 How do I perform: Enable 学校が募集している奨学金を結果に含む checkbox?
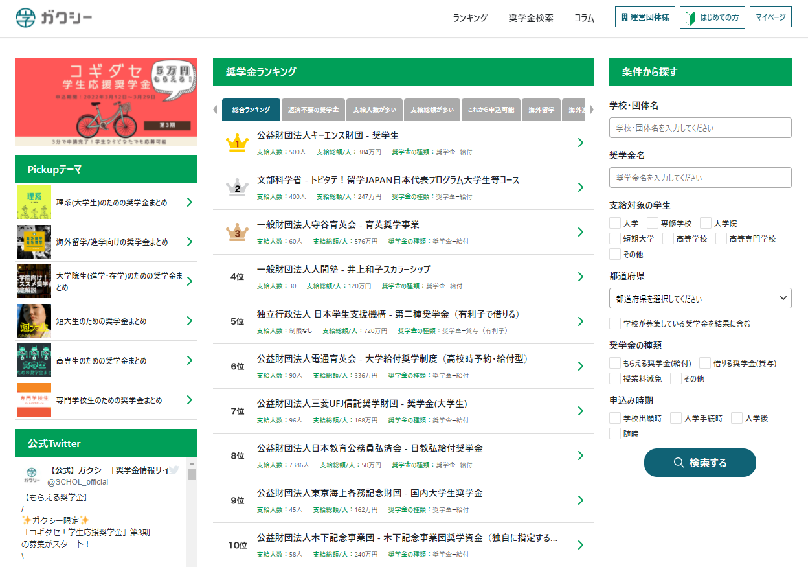(x=615, y=323)
